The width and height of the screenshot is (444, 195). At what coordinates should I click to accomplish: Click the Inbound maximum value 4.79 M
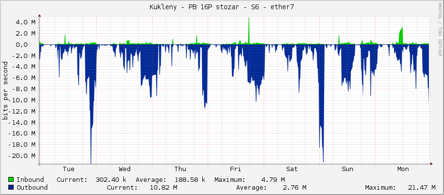pos(273,179)
